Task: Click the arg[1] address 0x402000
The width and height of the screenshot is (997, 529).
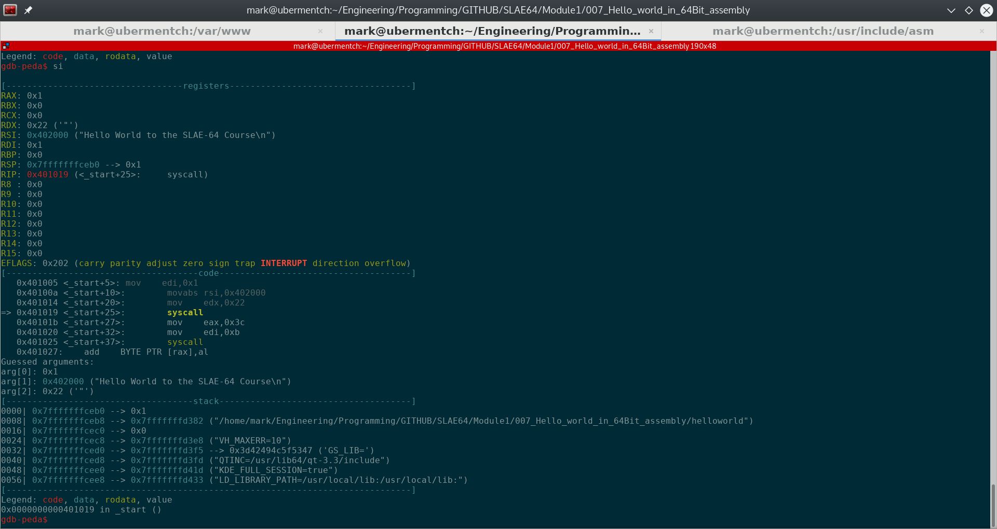Action: point(63,382)
